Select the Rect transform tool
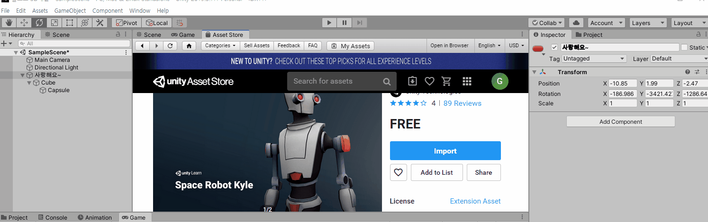Image resolution: width=708 pixels, height=222 pixels. [x=69, y=23]
